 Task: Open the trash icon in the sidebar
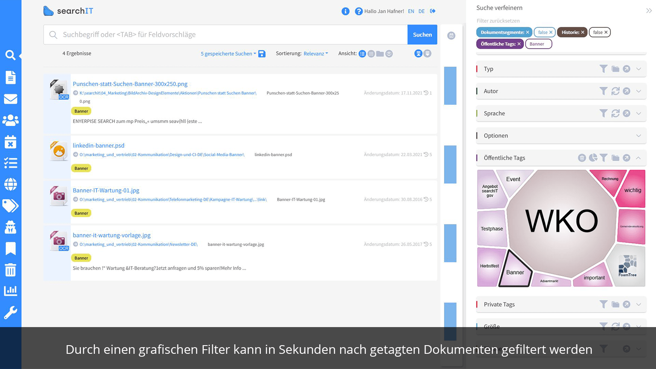[x=10, y=270]
